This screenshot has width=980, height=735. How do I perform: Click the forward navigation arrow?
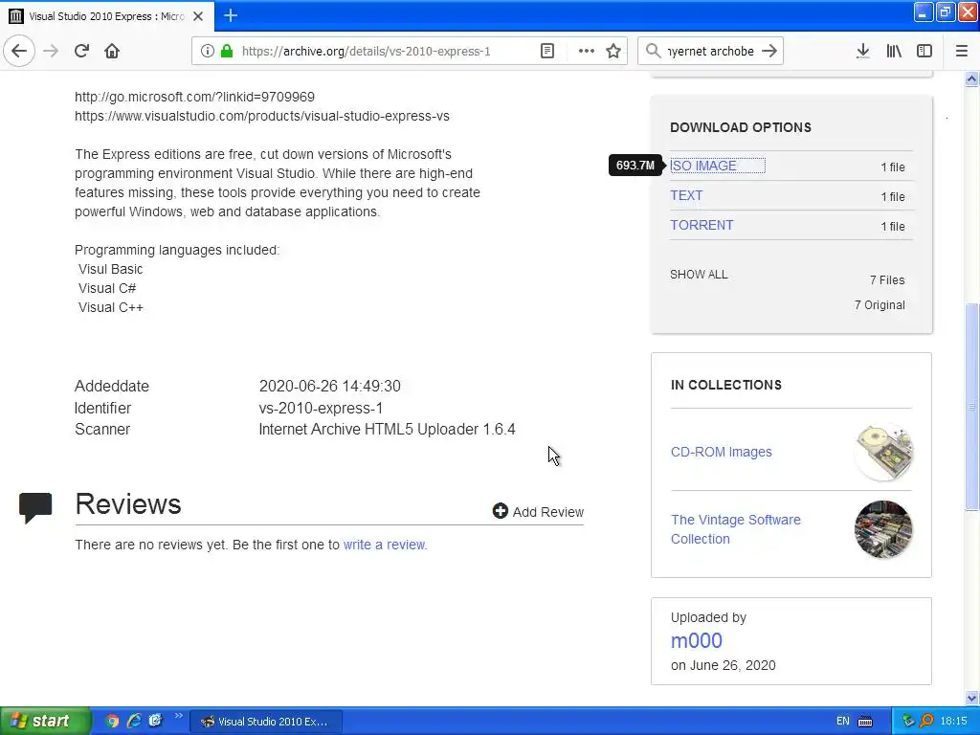point(52,51)
